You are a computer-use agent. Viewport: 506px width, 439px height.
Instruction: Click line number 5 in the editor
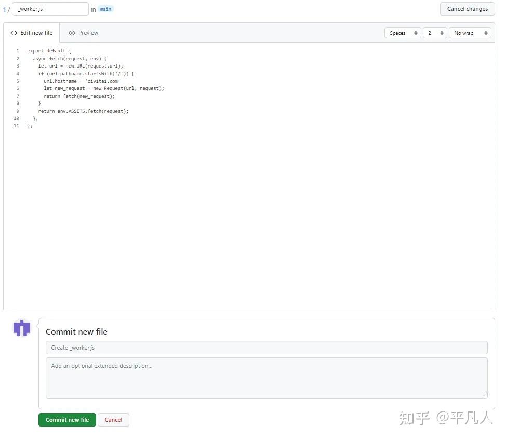coord(17,81)
